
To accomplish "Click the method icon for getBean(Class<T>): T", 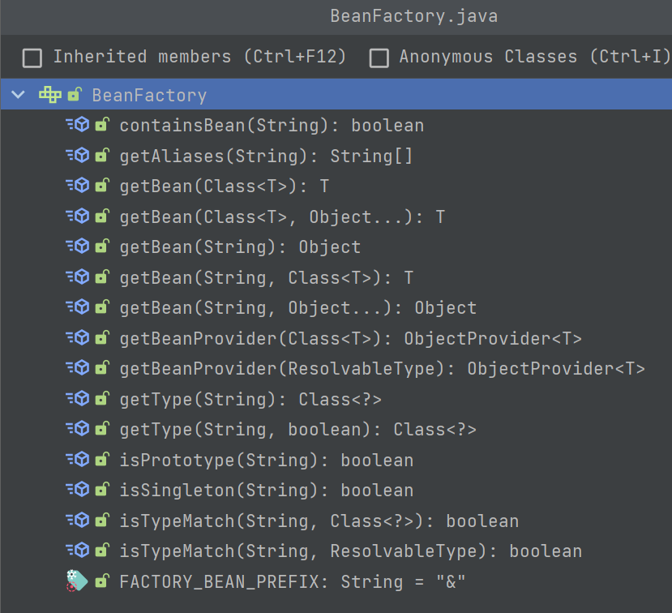I will [78, 186].
